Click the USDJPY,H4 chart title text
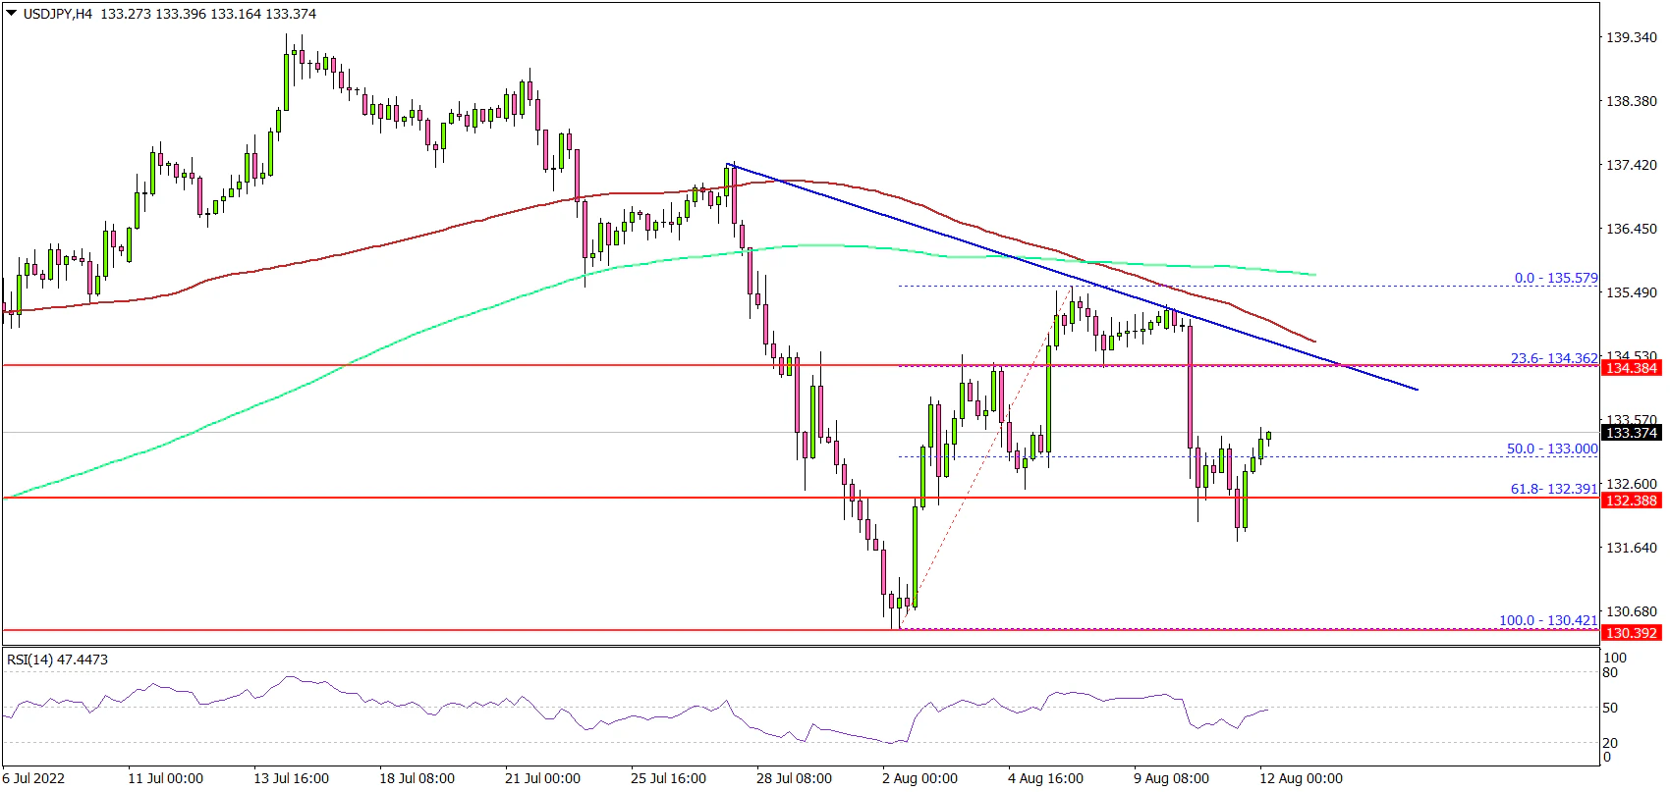 tap(56, 14)
